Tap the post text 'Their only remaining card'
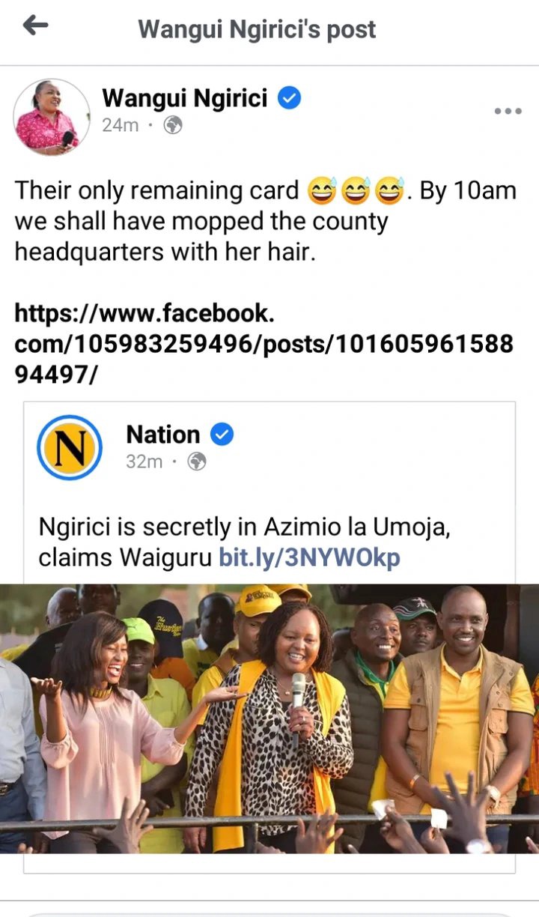 [x=156, y=191]
